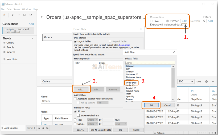Click Hide All Unused Fields button
218x135 pixels.
[x=100, y=130]
